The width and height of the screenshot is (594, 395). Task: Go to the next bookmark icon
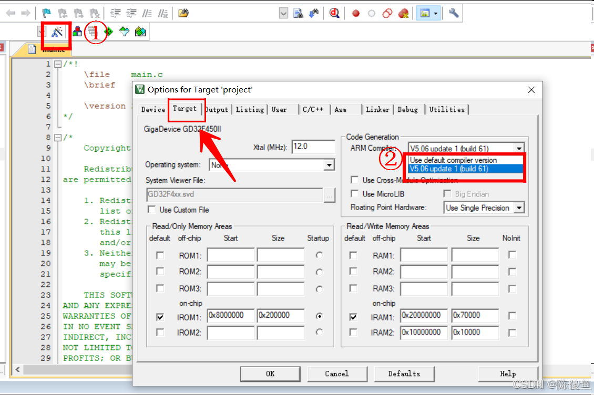[x=78, y=13]
